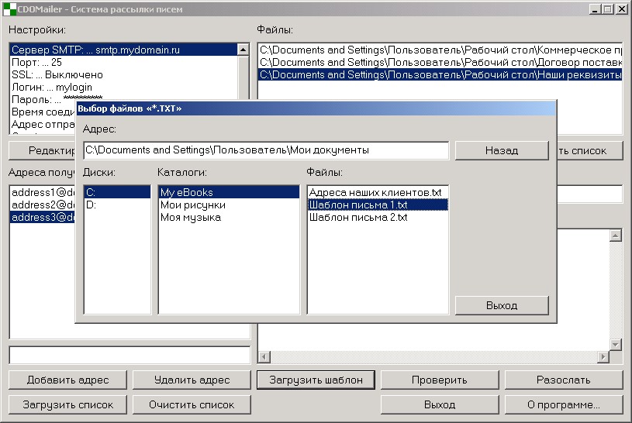The height and width of the screenshot is (423, 632).
Task: Click message area scroll up arrow
Action: pyautogui.click(x=616, y=236)
